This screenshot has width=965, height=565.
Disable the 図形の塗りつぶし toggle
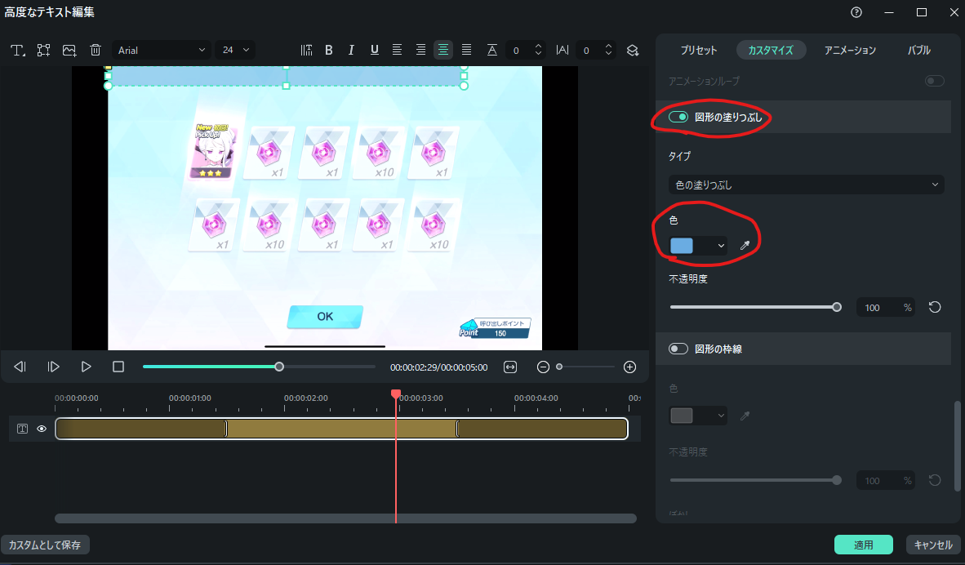(678, 116)
